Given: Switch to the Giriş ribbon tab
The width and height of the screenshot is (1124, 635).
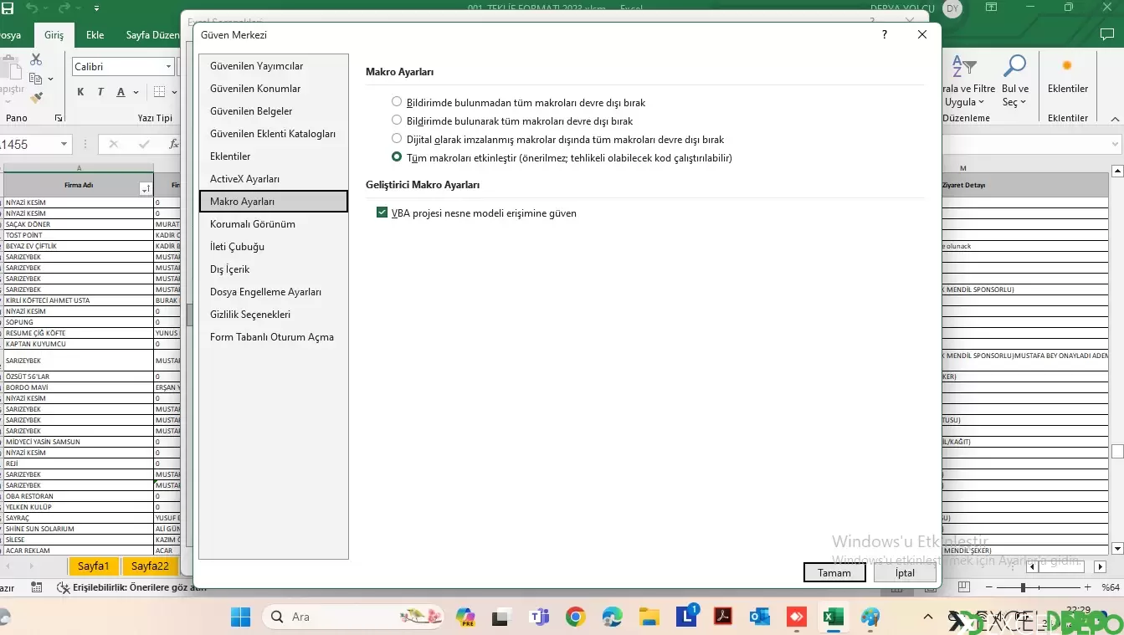Looking at the screenshot, I should tap(54, 35).
